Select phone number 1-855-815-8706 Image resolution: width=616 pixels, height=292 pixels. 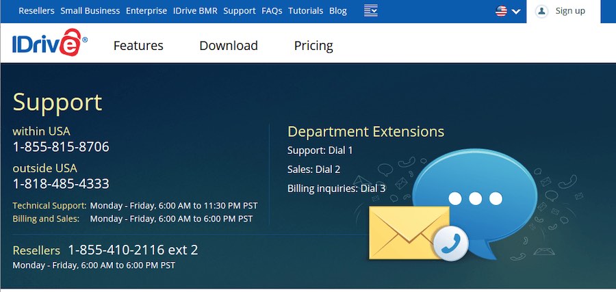click(61, 147)
